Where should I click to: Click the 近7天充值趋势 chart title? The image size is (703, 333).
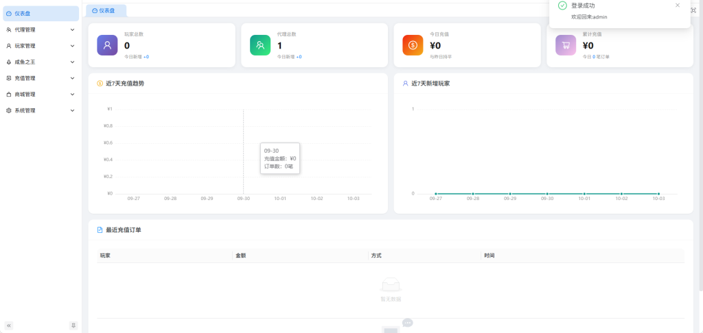coord(125,84)
